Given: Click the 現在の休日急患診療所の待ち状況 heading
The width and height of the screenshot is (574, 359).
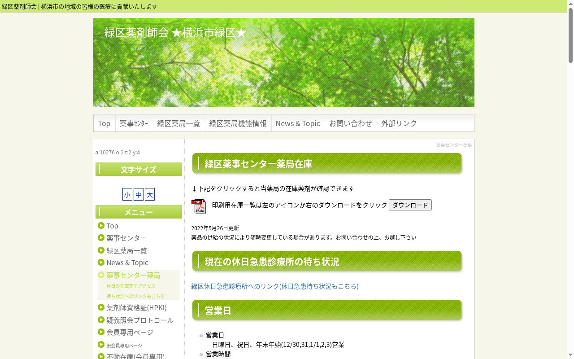Looking at the screenshot, I should tap(327, 261).
